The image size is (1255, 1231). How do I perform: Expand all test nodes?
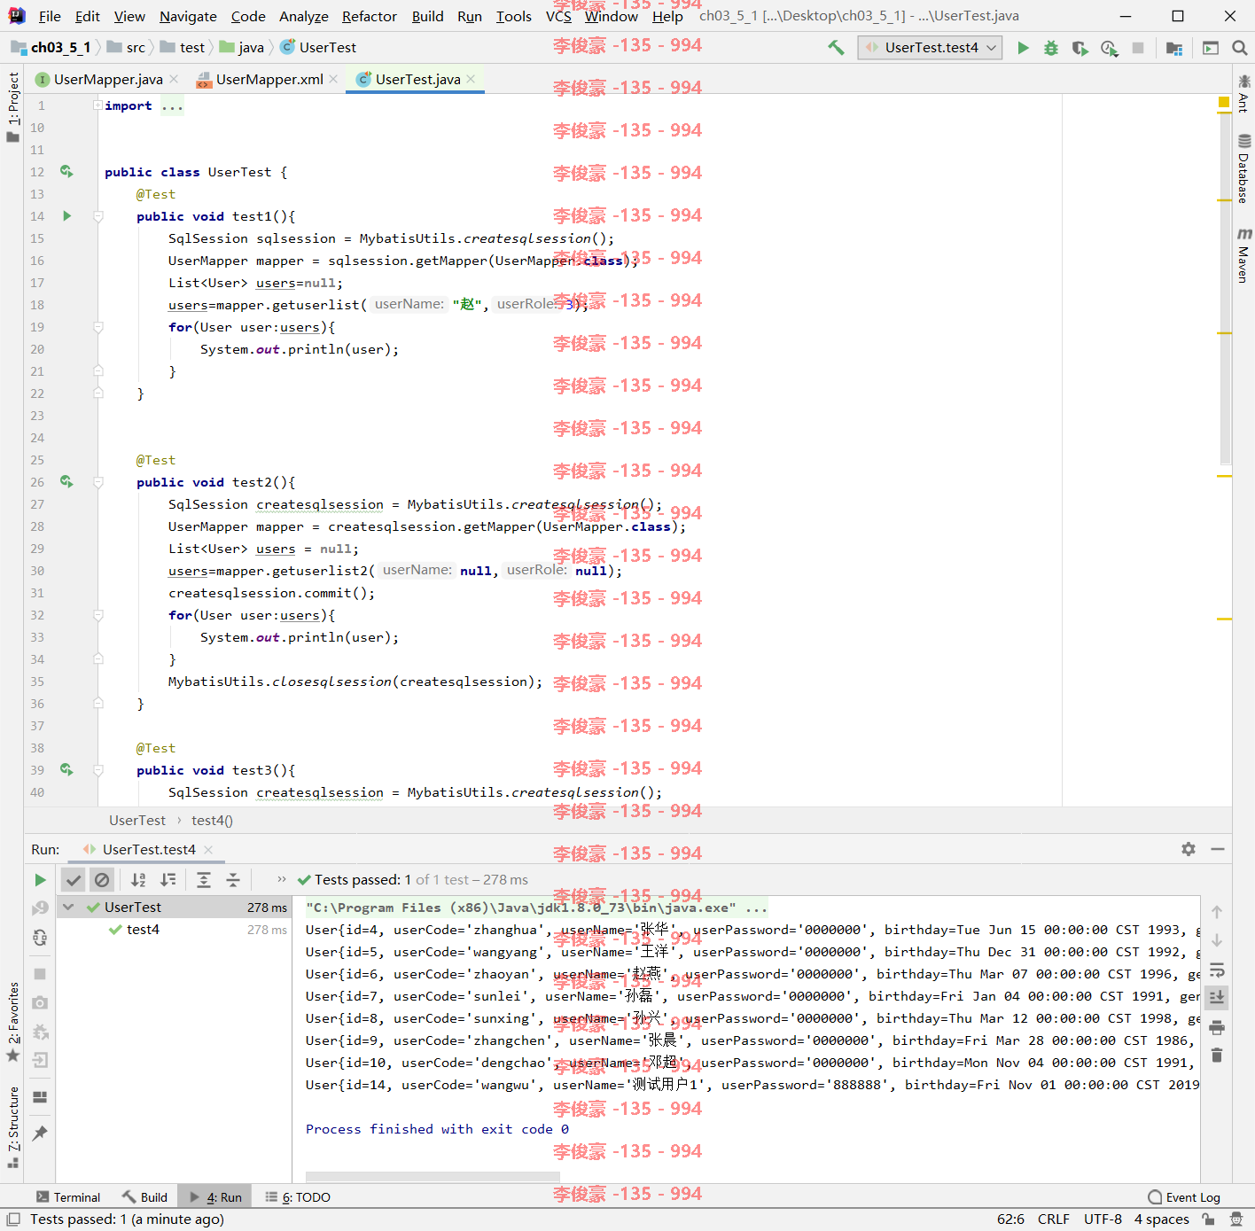[204, 880]
